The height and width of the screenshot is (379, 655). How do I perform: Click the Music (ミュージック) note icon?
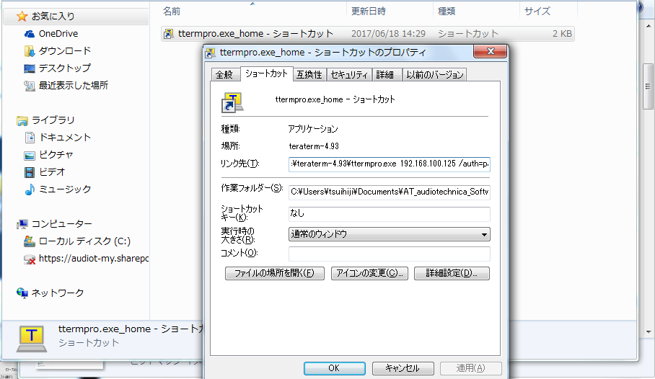click(30, 189)
